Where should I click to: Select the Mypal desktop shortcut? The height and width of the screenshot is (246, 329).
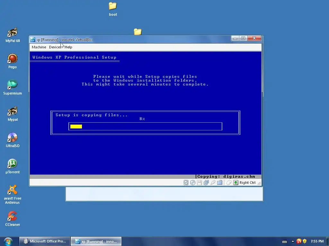pyautogui.click(x=13, y=114)
